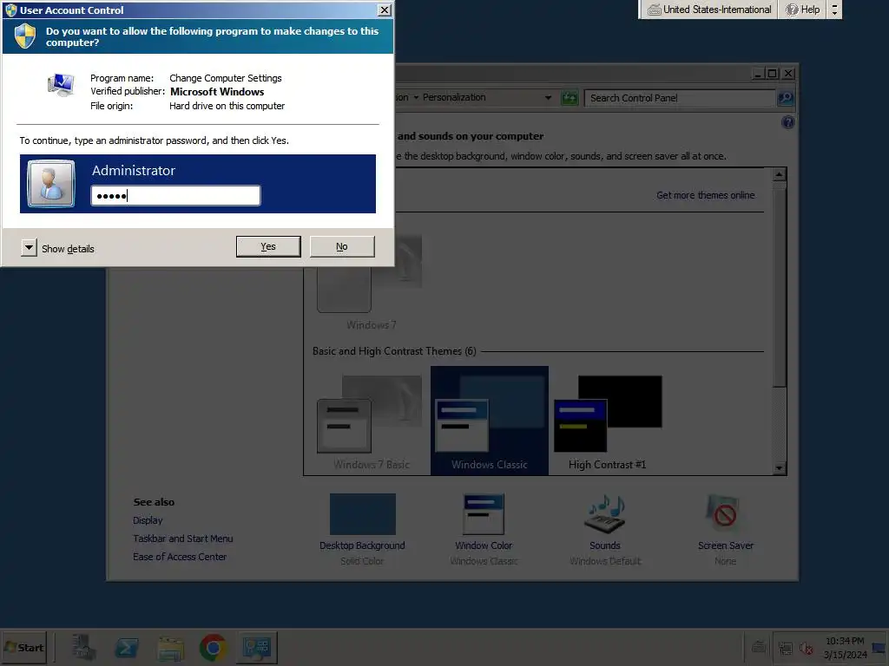Open Desktop Background settings
The height and width of the screenshot is (666, 889).
[x=362, y=529]
